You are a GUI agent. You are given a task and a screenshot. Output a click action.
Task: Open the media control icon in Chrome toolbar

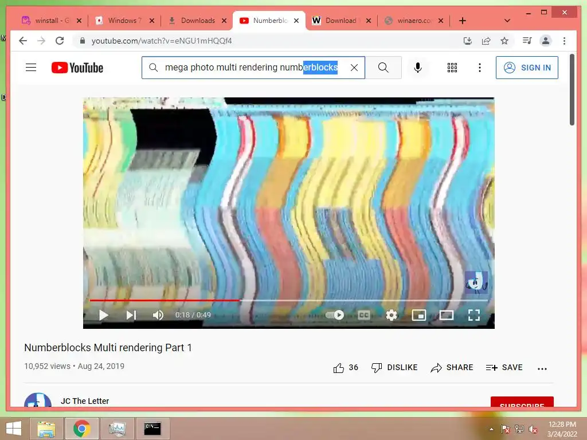point(527,41)
